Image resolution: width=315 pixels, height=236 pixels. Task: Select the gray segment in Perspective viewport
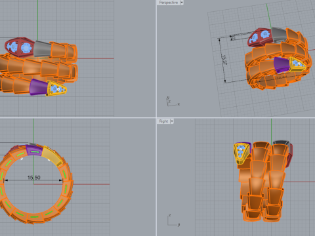click(279, 35)
